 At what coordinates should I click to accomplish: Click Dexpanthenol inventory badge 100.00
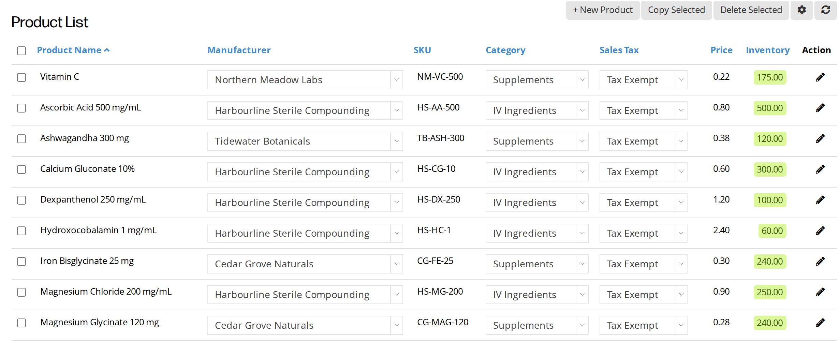(770, 200)
